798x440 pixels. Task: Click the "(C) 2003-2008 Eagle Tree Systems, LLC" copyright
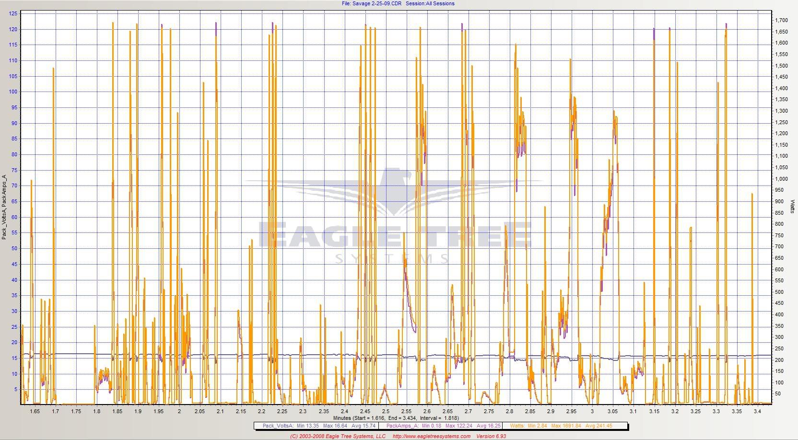tap(338, 436)
